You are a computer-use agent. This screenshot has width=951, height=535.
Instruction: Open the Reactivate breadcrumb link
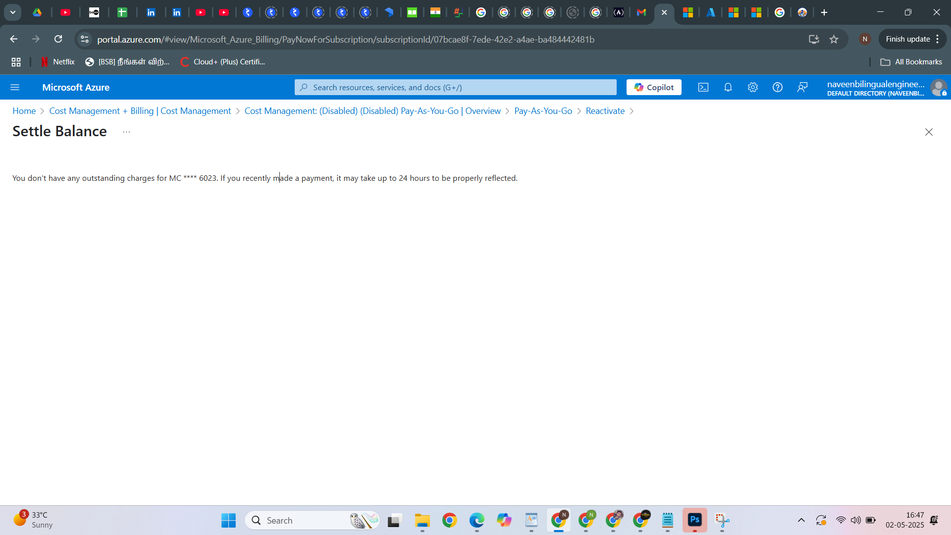pyautogui.click(x=605, y=111)
